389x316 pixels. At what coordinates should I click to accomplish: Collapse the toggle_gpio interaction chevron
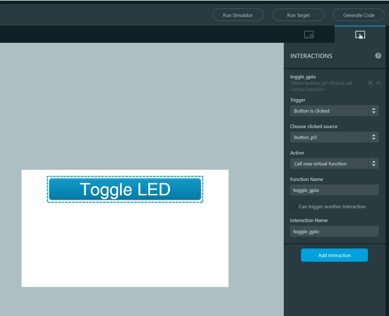379,83
